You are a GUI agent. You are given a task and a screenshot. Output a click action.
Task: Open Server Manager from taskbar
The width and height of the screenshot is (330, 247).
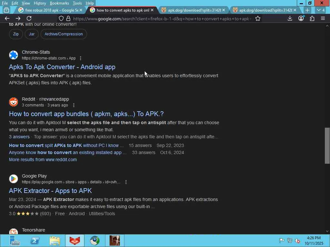(15, 241)
